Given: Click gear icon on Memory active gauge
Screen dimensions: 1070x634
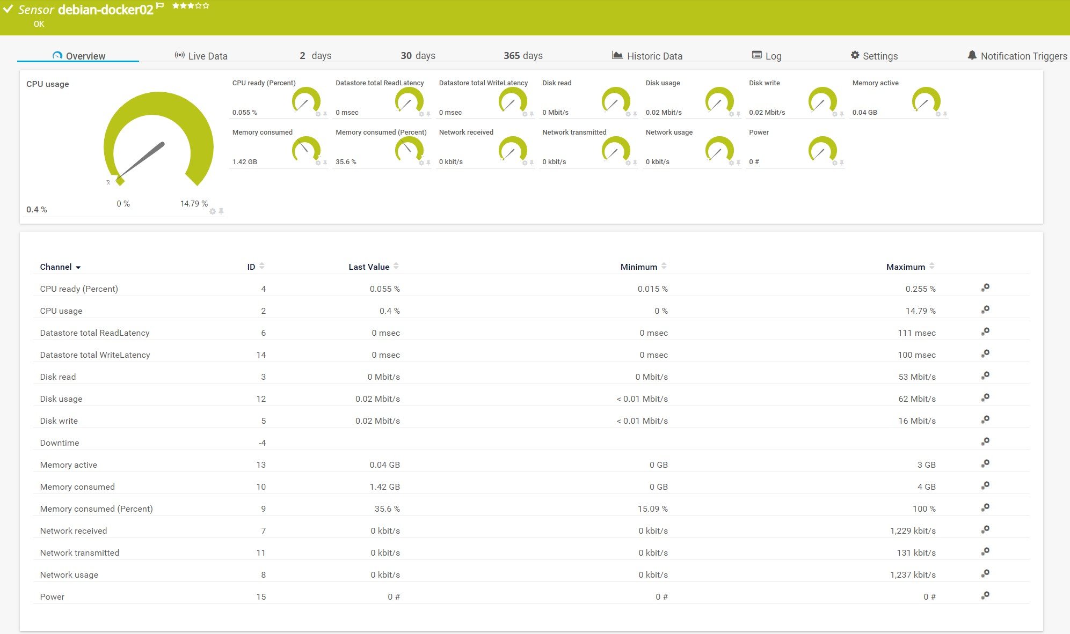Looking at the screenshot, I should [938, 114].
